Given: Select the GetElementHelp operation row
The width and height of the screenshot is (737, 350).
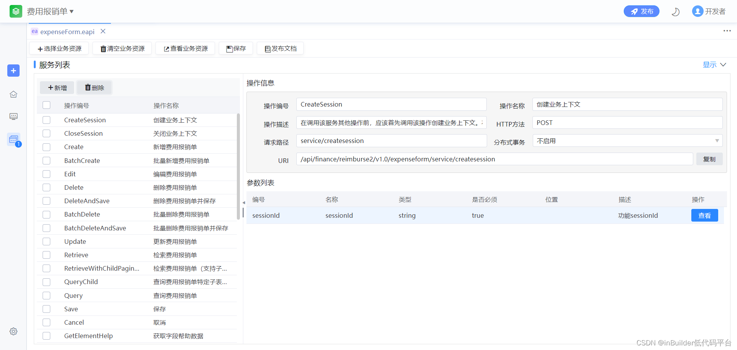Looking at the screenshot, I should click(x=137, y=336).
